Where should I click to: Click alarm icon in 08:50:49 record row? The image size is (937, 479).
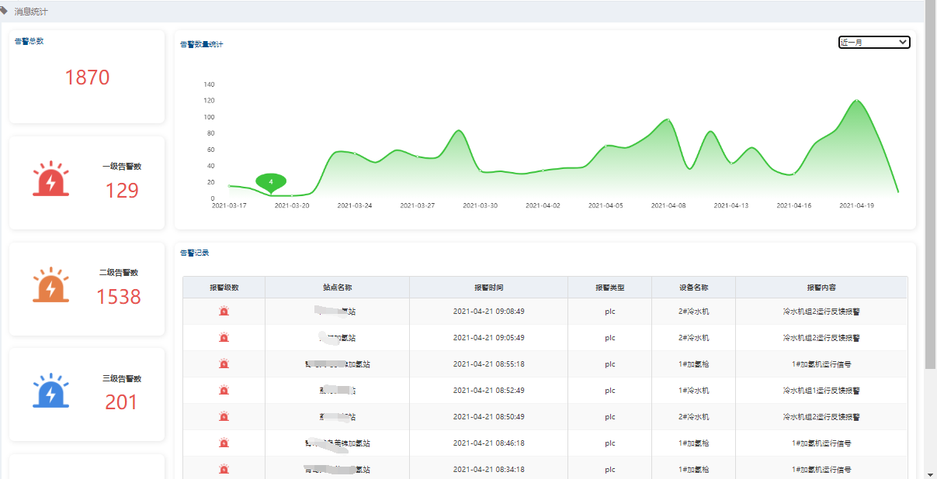(224, 417)
